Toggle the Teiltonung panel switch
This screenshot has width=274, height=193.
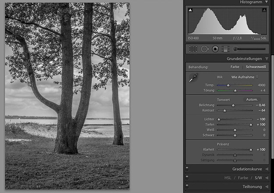coord(187,186)
